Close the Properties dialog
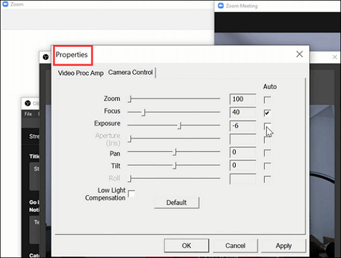 pyautogui.click(x=300, y=54)
